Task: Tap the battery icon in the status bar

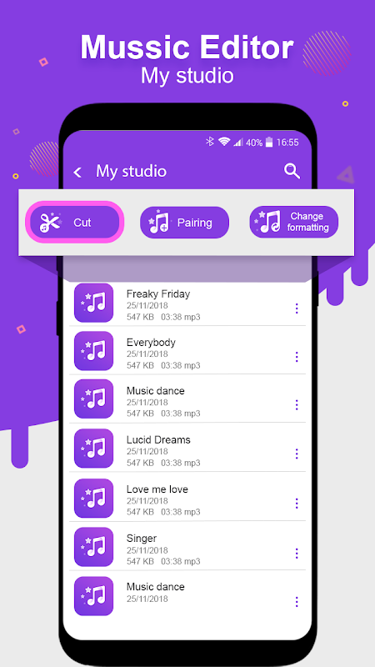Action: [x=268, y=143]
